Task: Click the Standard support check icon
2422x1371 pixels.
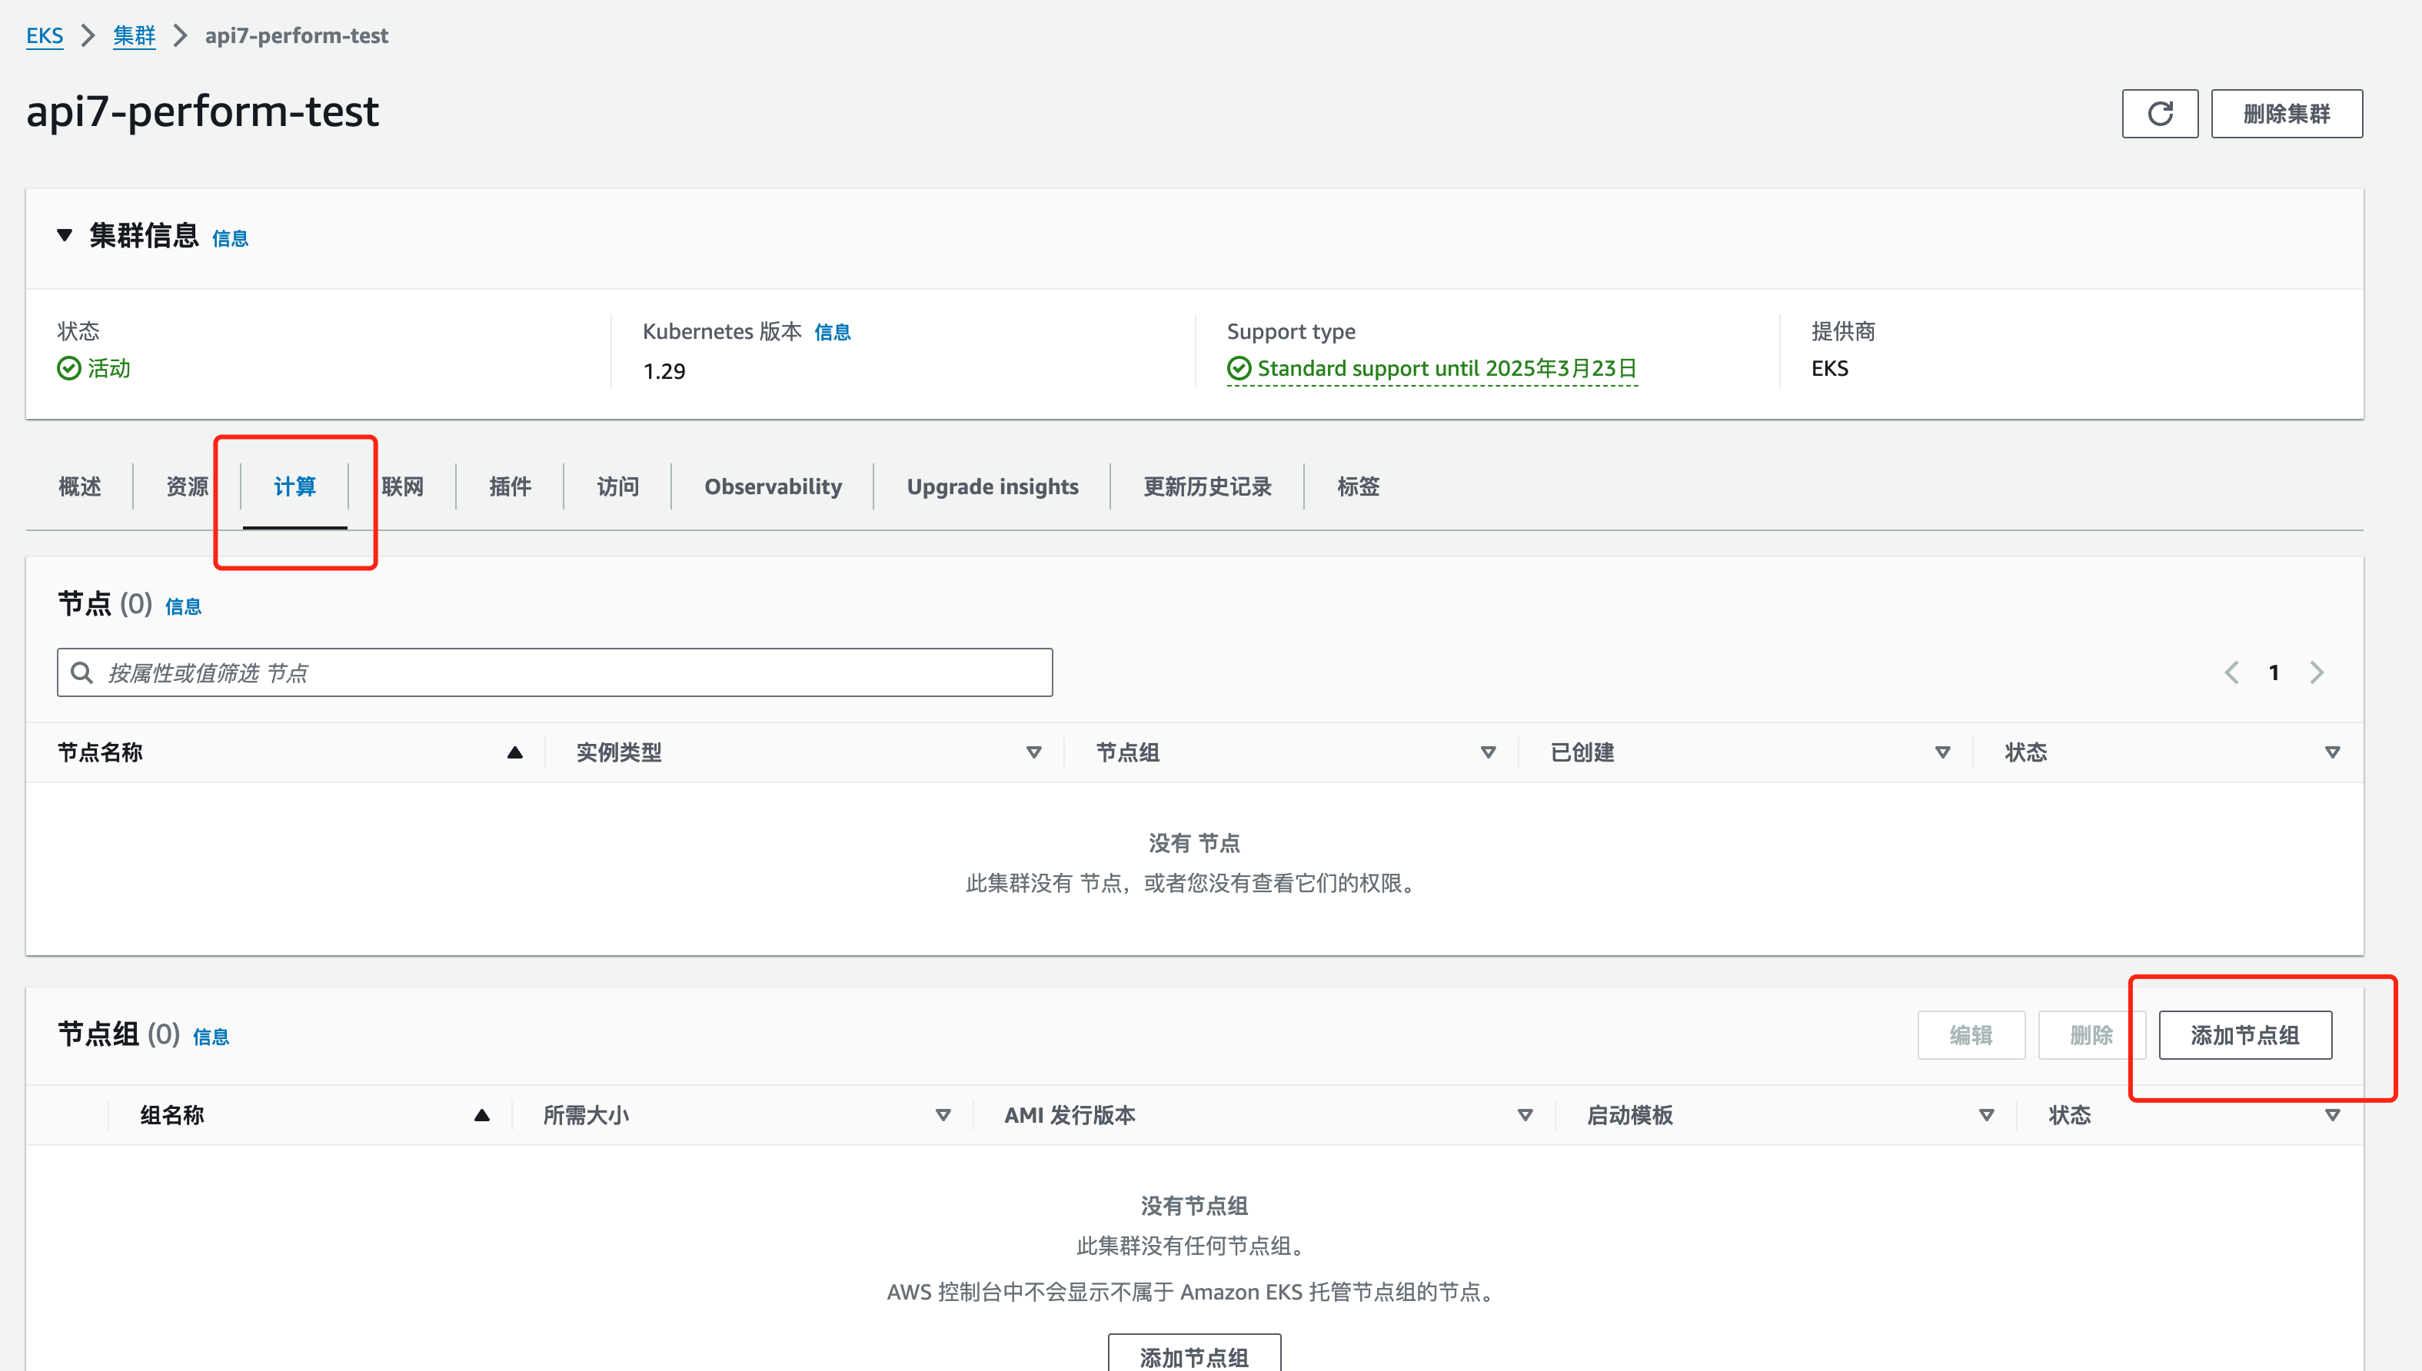Action: coord(1239,368)
